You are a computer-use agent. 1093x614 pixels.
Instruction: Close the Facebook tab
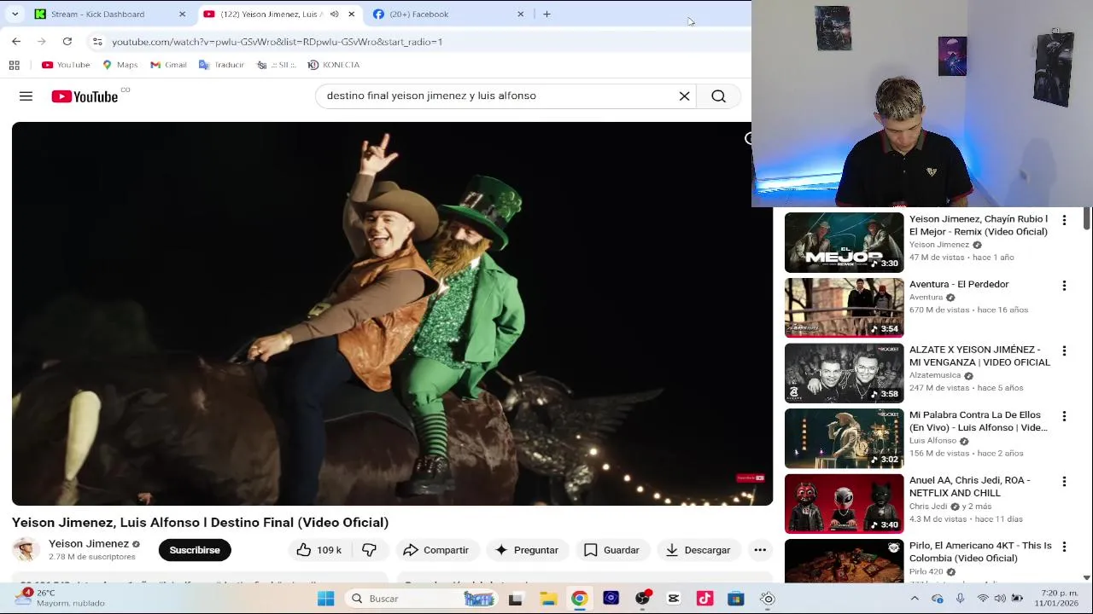click(520, 14)
